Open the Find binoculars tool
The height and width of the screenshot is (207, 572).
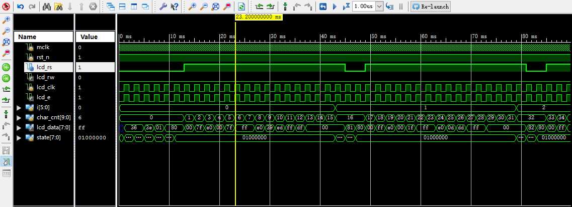[47, 6]
